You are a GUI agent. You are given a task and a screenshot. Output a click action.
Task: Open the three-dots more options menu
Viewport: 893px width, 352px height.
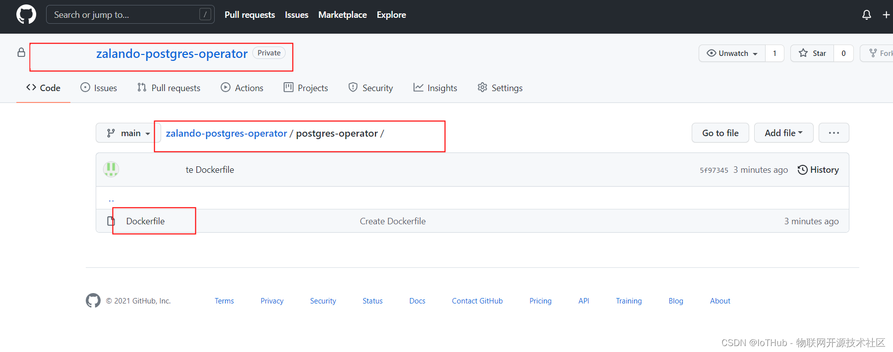click(x=833, y=133)
